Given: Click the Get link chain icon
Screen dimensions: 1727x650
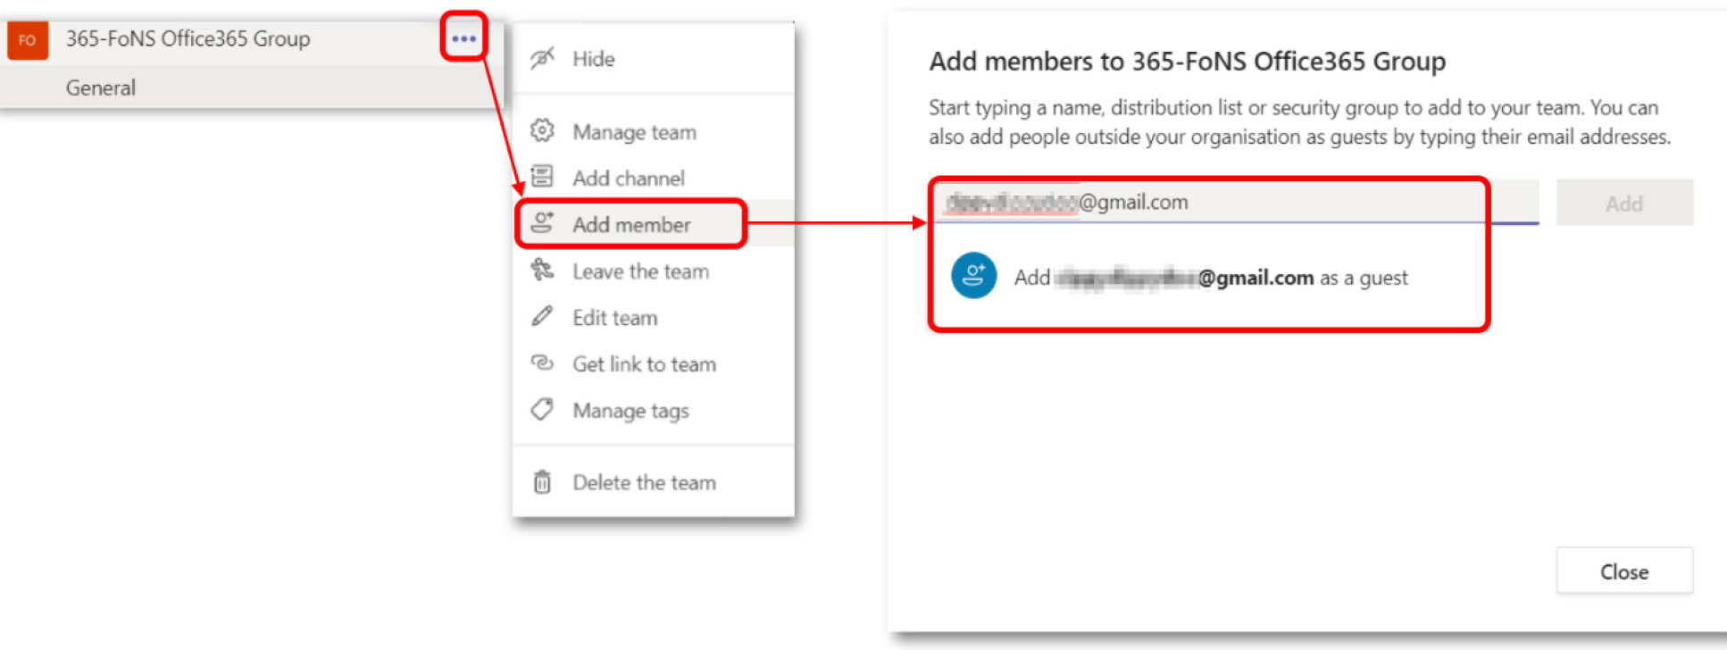Looking at the screenshot, I should pos(542,362).
